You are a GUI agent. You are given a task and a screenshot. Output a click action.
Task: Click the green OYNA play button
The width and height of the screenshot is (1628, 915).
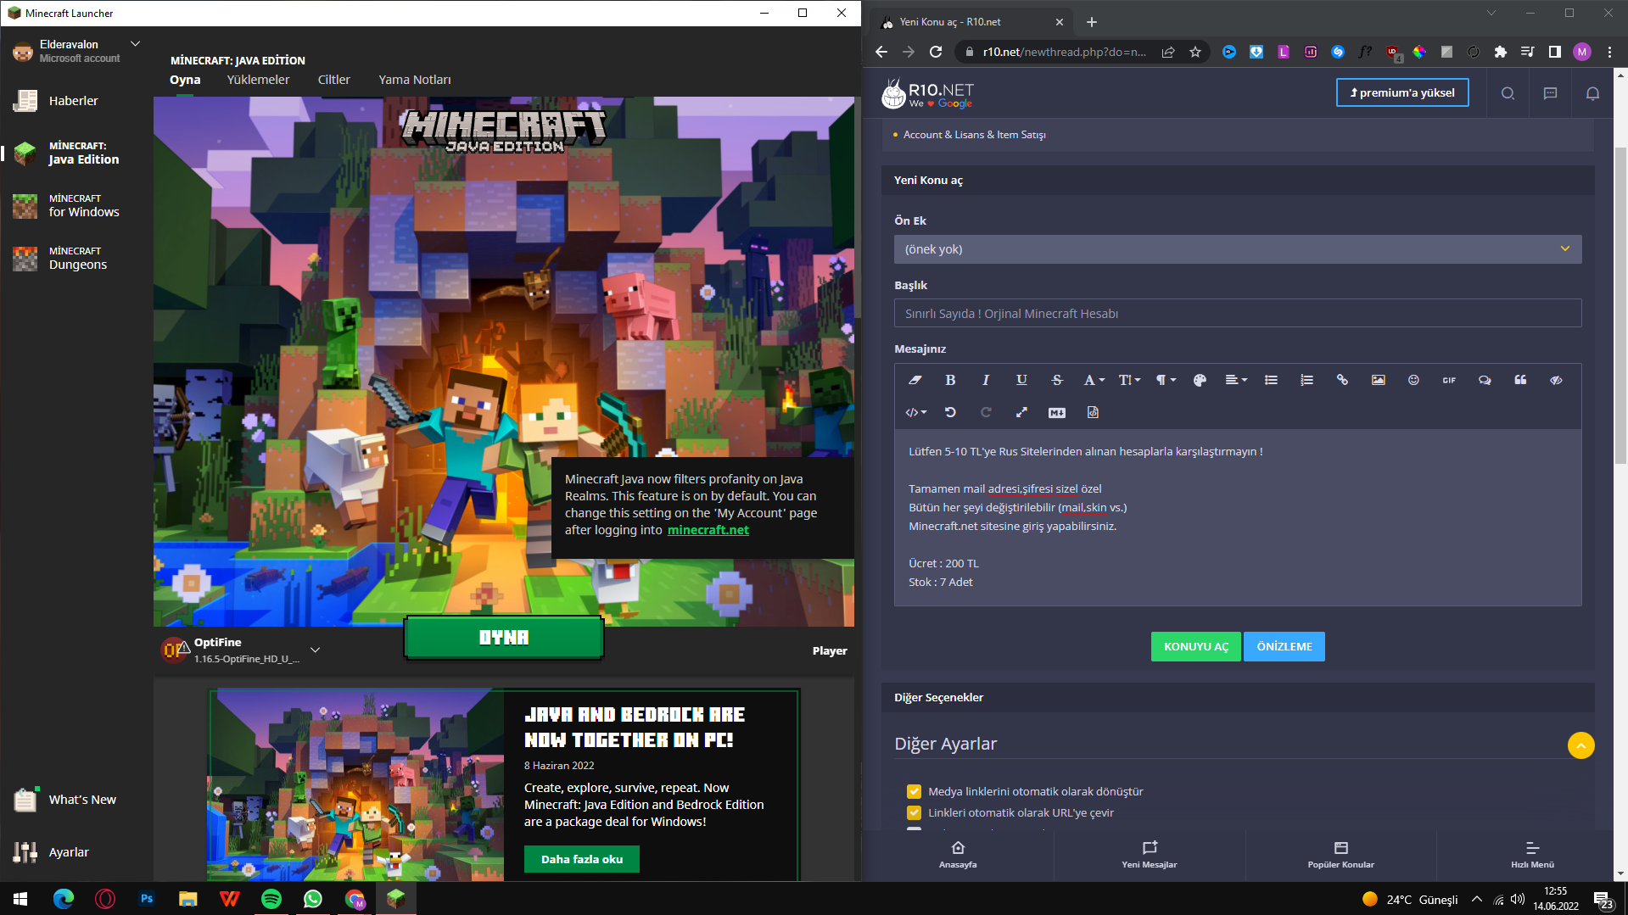click(x=504, y=638)
